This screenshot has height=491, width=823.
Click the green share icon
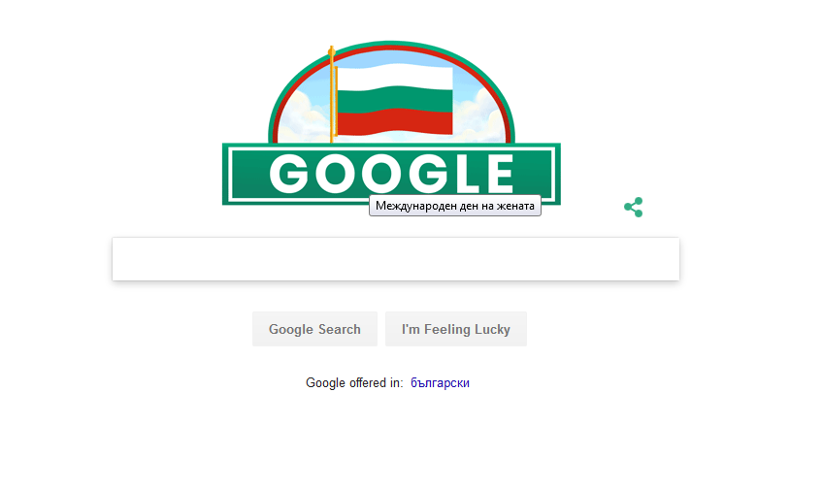tap(634, 208)
